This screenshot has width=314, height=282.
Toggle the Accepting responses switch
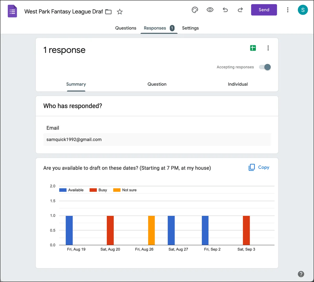[265, 67]
